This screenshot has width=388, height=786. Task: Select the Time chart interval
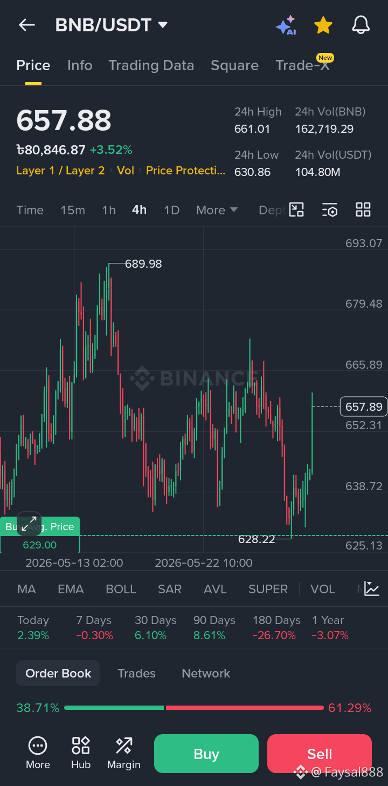pyautogui.click(x=30, y=210)
